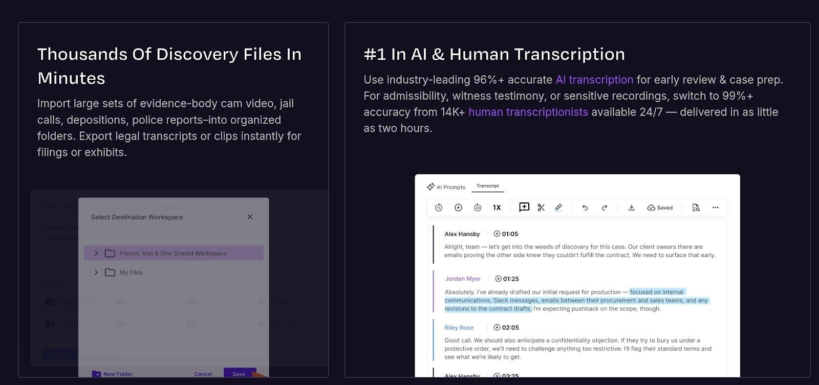This screenshot has width=819, height=385.
Task: Activate the highlighter pen tool
Action: point(558,208)
